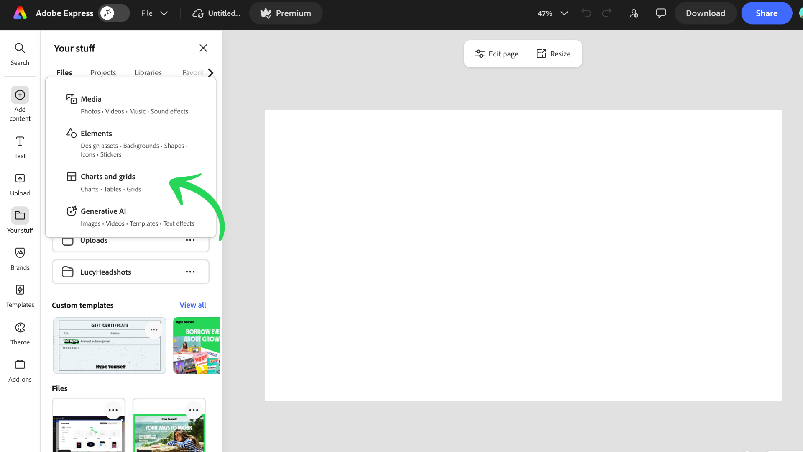The height and width of the screenshot is (452, 803).
Task: Close the Your stuff panel
Action: 203,48
